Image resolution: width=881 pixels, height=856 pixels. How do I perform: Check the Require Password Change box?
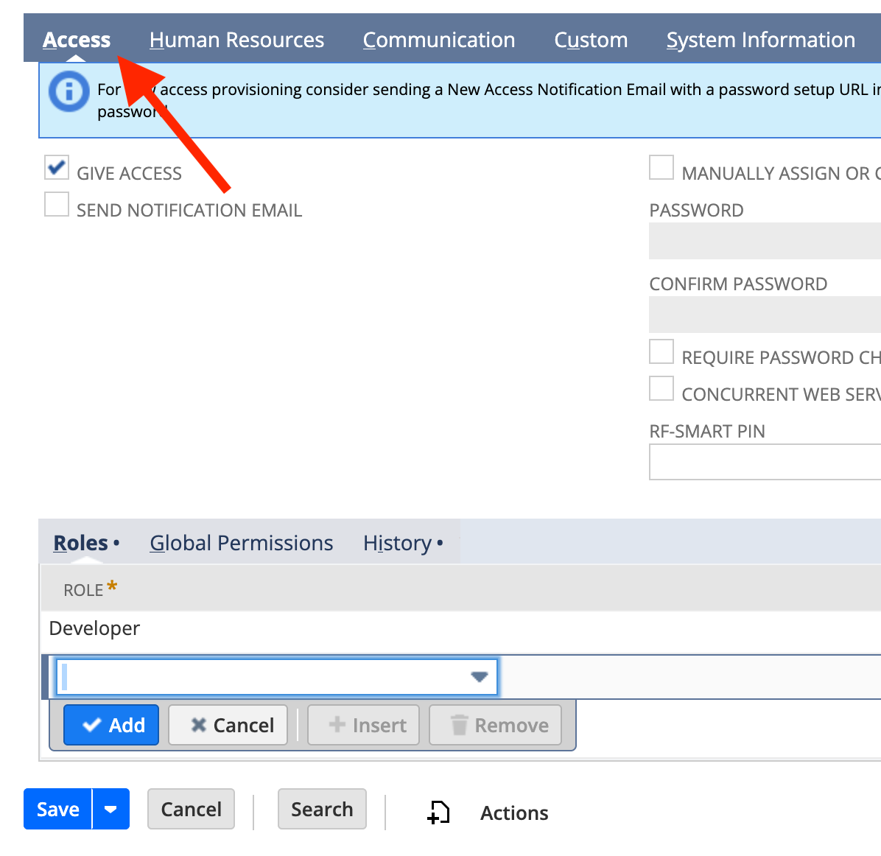661,352
